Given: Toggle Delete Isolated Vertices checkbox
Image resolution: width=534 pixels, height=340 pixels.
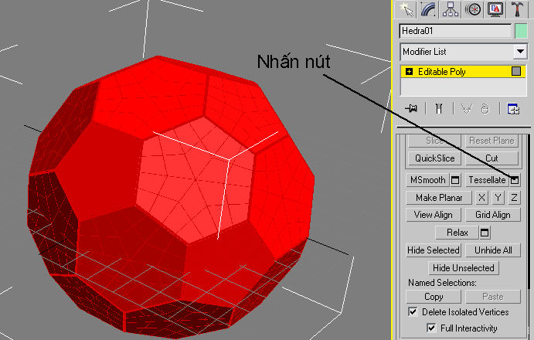Looking at the screenshot, I should 413,311.
